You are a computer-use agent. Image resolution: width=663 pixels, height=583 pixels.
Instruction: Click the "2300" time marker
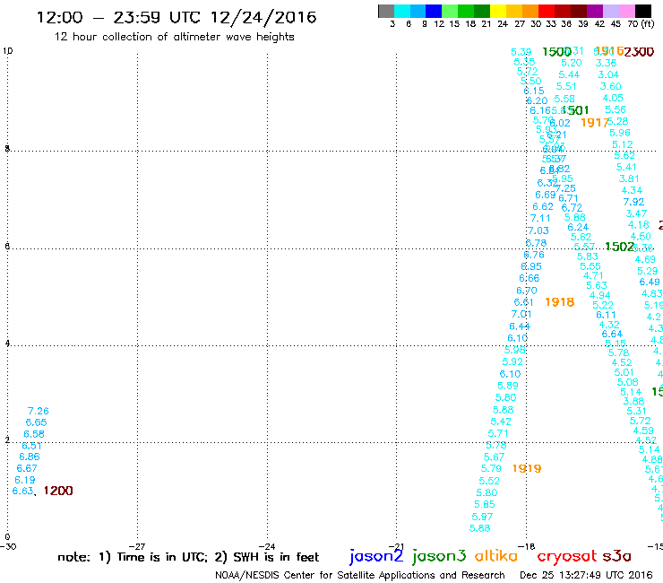(x=639, y=52)
